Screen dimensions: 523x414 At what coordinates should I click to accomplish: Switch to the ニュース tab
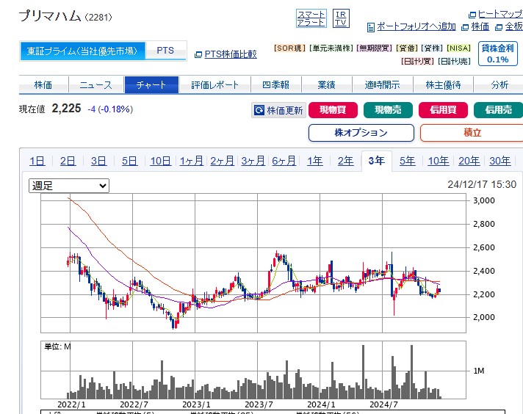click(x=96, y=85)
